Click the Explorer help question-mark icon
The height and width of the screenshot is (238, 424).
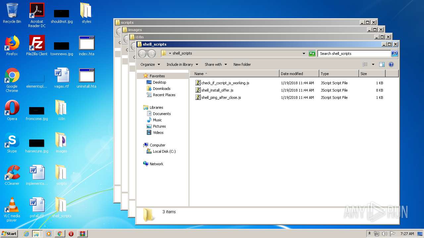[391, 64]
